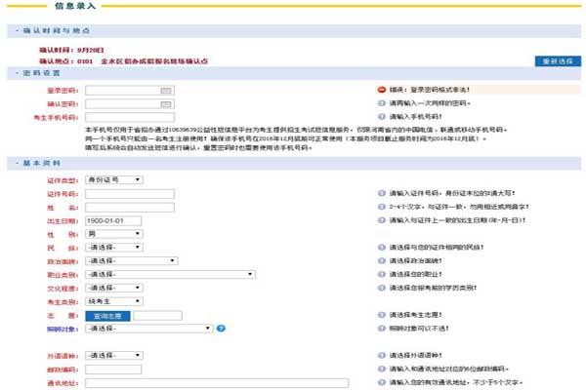Viewport: 586px width, 390px height.
Task: Click the 考生手机号码 input field
Action: [128, 116]
